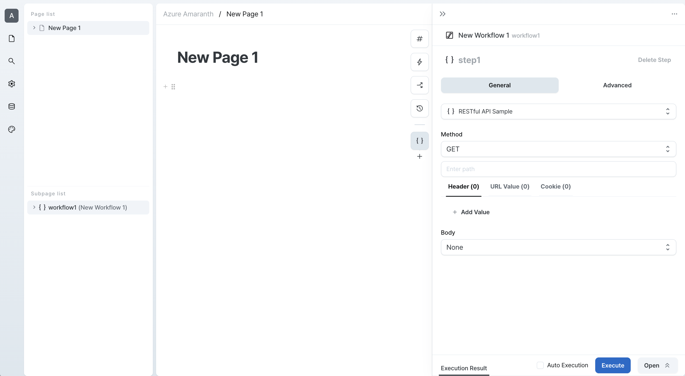Click the New Workflow 1 title text
685x376 pixels.
[484, 35]
